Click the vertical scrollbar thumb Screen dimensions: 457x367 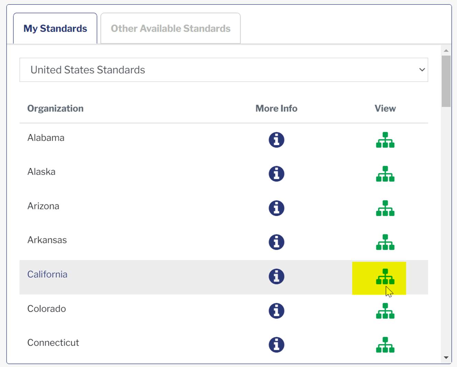tap(446, 81)
